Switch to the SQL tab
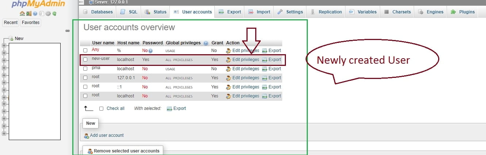The height and width of the screenshot is (155, 486). 129,12
